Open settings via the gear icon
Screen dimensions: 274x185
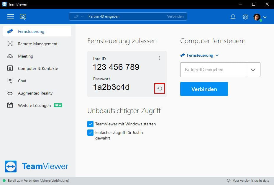click(245, 17)
